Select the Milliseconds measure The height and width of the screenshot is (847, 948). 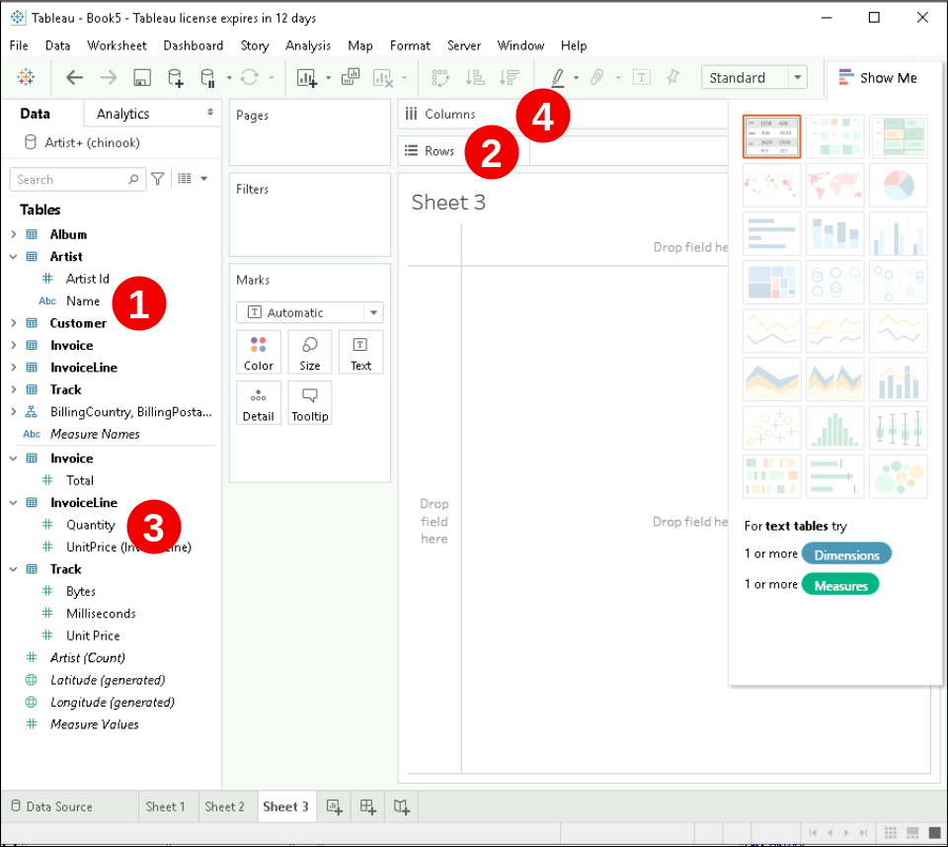coord(101,614)
